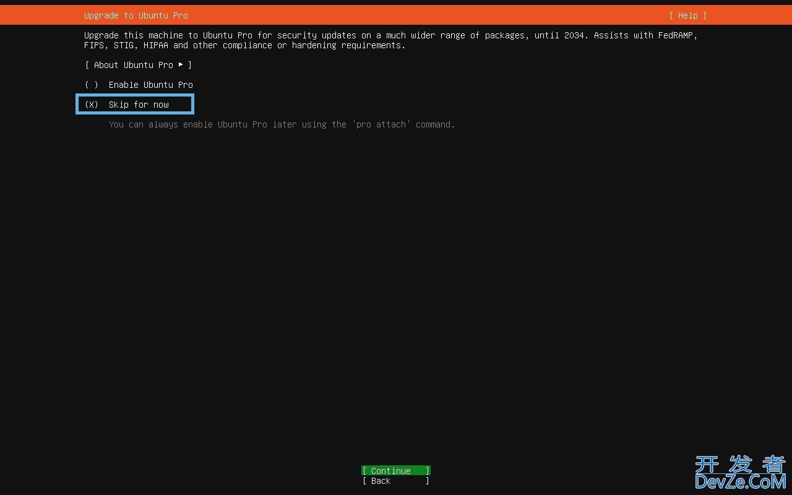The image size is (792, 495).
Task: Select the Enable Ubuntu Pro radio option
Action: pos(139,85)
